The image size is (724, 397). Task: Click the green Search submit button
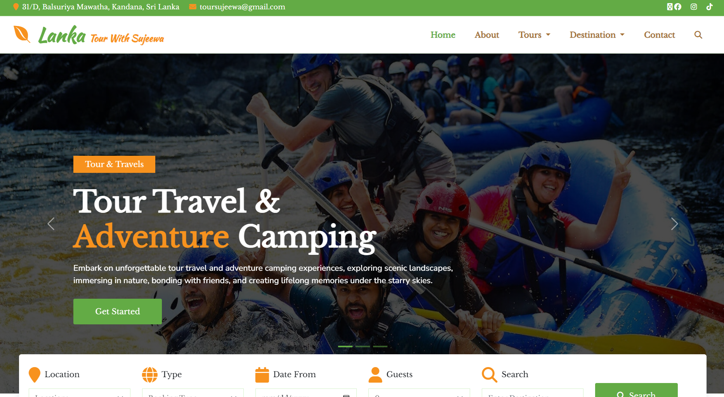click(636, 391)
